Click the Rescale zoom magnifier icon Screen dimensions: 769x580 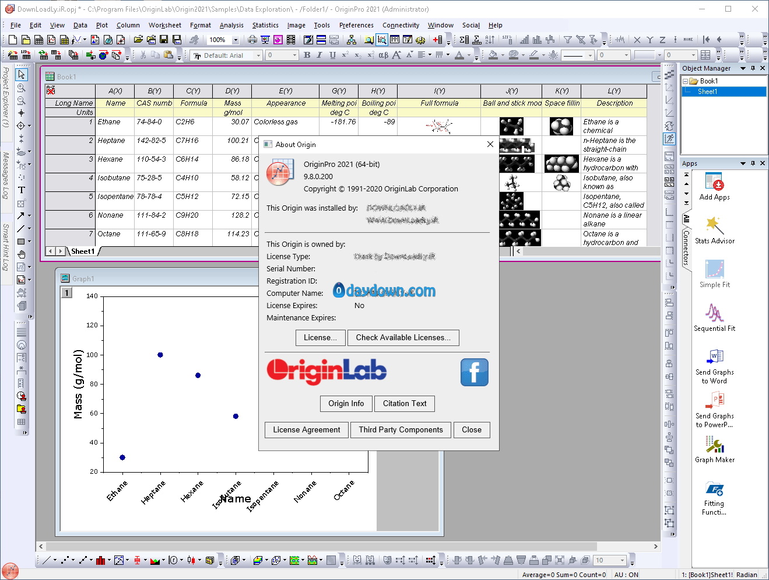pos(381,40)
